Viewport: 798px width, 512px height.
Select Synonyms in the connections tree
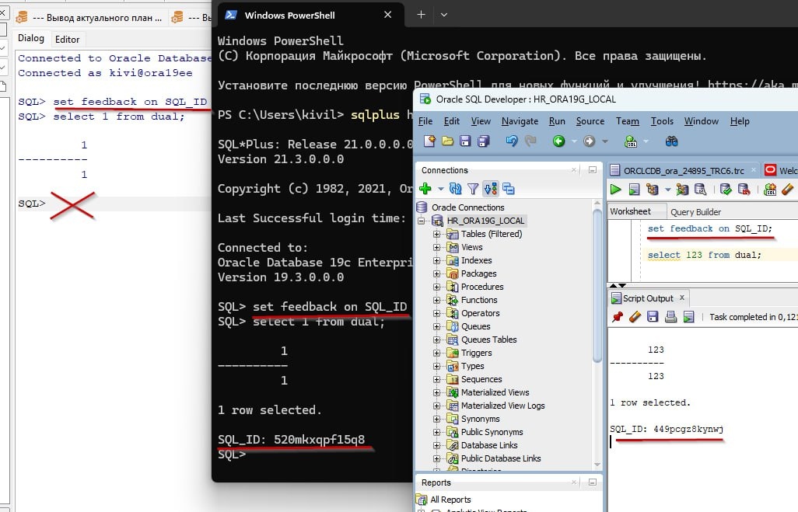481,419
